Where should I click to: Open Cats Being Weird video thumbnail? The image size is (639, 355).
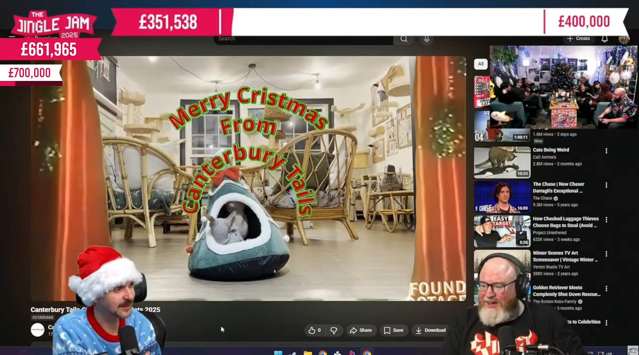click(x=502, y=162)
